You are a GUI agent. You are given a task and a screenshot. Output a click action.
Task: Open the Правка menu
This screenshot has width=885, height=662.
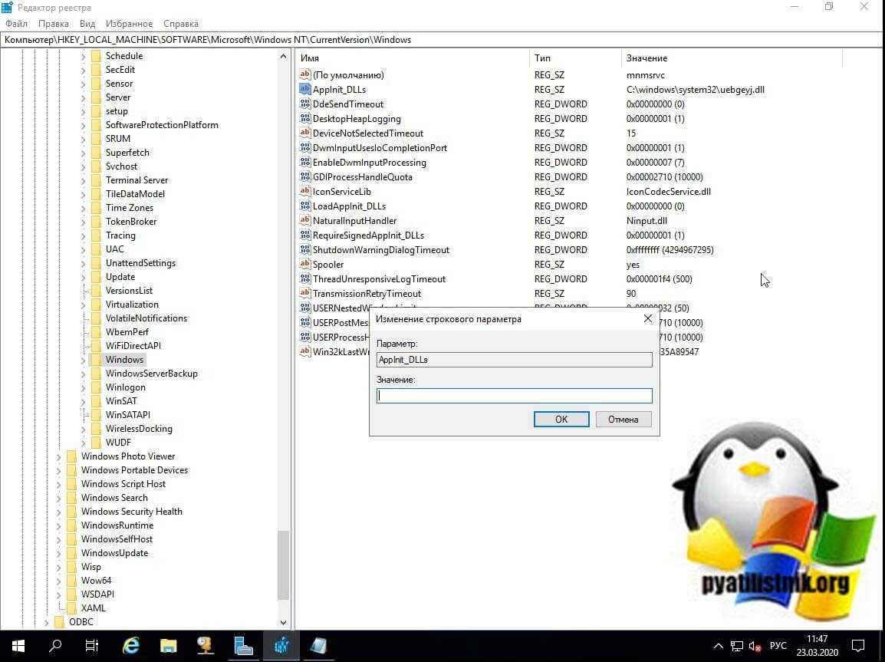pos(54,24)
